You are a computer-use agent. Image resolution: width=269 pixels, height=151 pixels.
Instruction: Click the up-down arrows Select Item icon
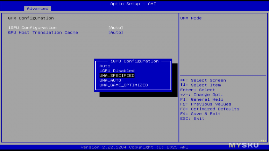click(x=183, y=85)
